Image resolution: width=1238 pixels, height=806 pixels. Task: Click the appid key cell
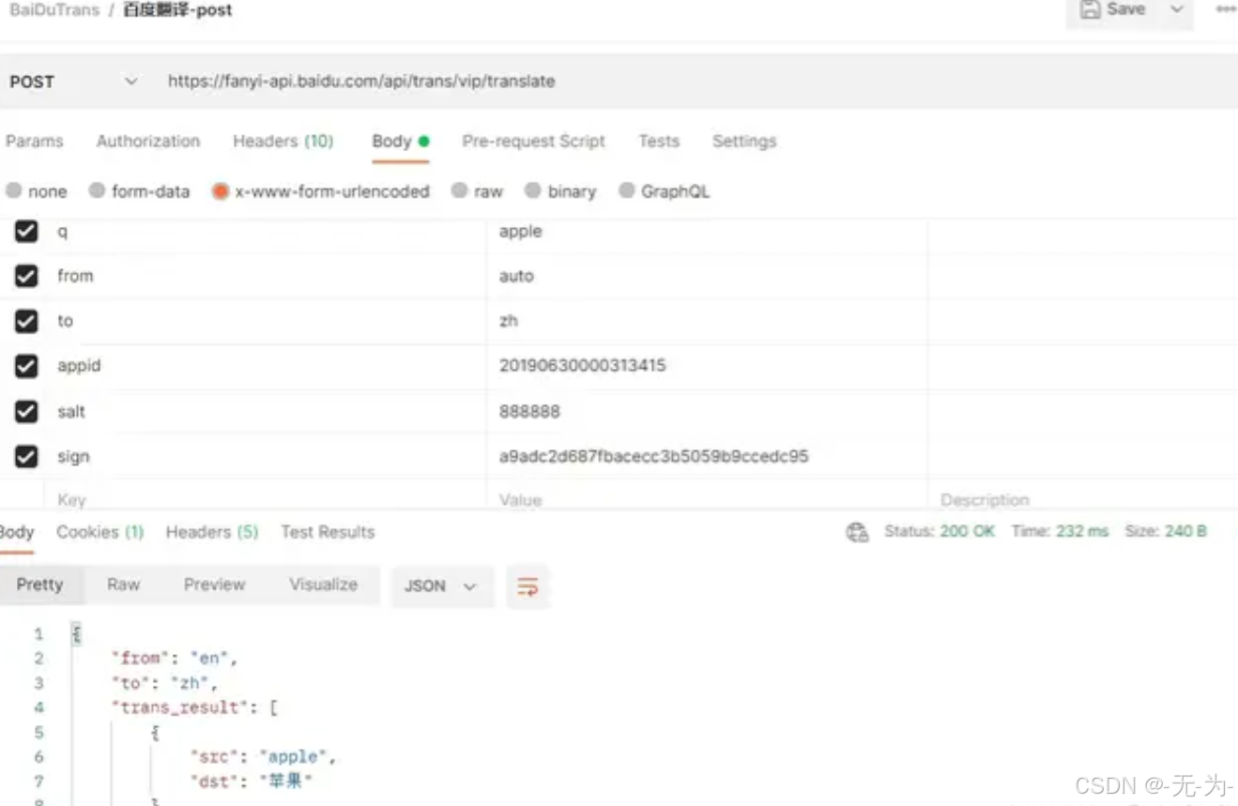pos(266,366)
